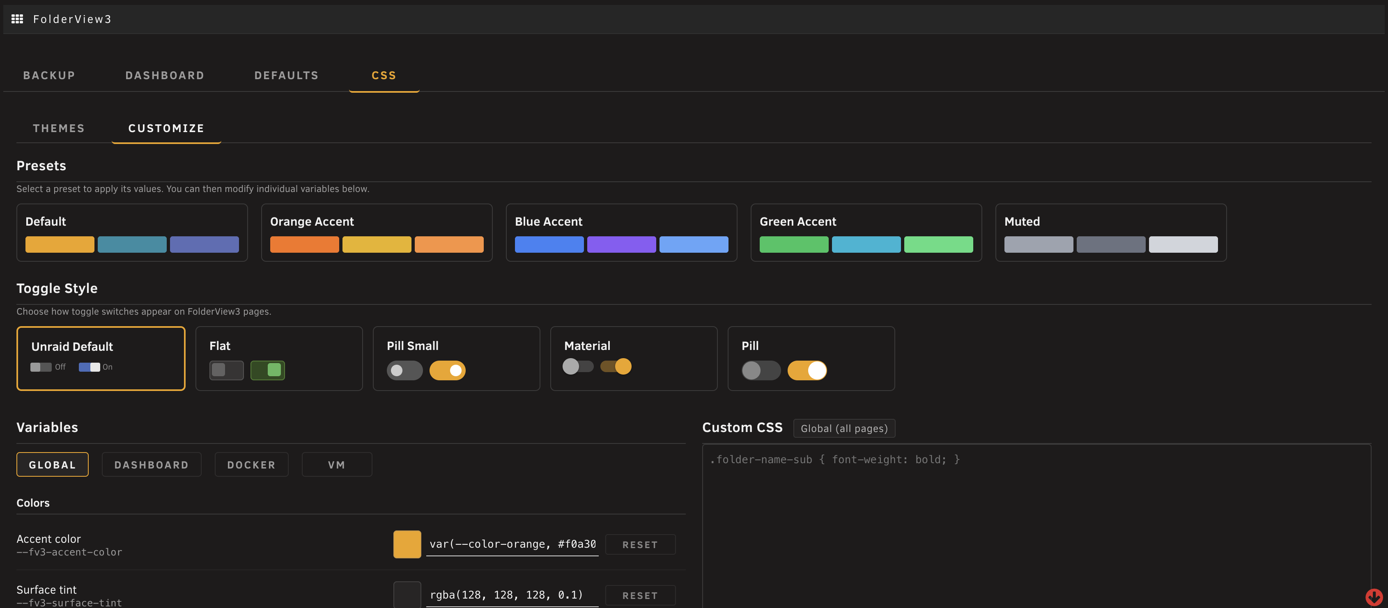Choose the Pill toggle style
The height and width of the screenshot is (608, 1388).
811,358
